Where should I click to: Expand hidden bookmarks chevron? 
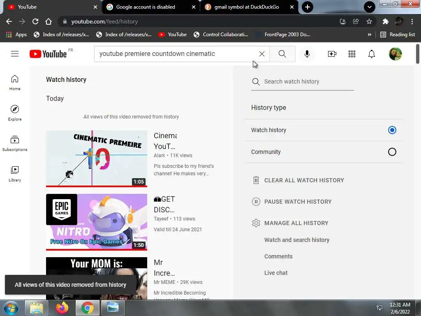(370, 35)
